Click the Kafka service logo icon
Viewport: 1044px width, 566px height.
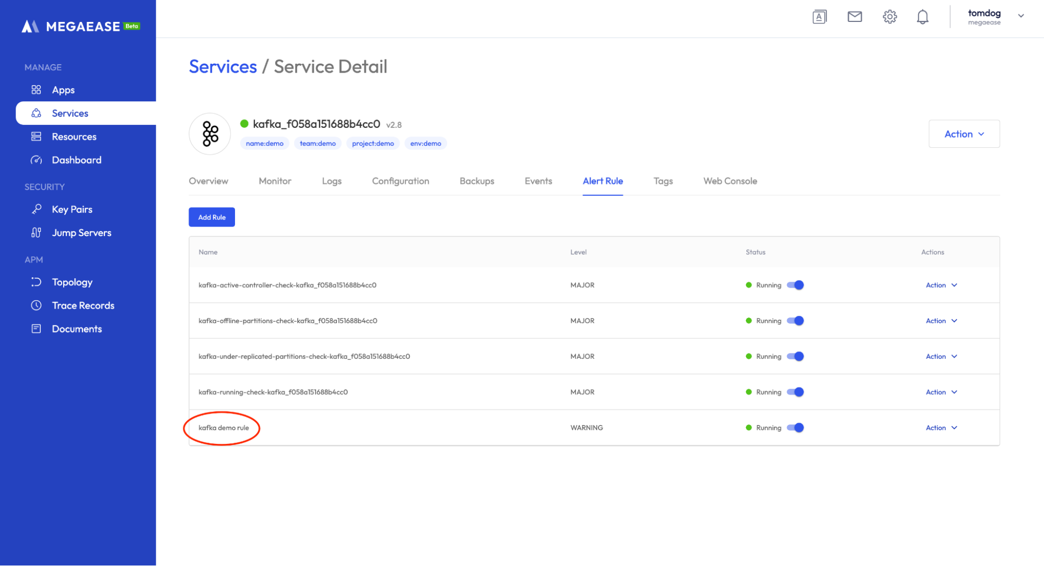[x=210, y=134]
